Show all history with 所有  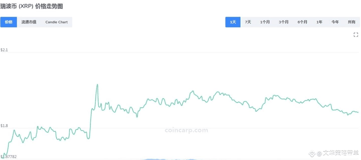[x=352, y=22]
